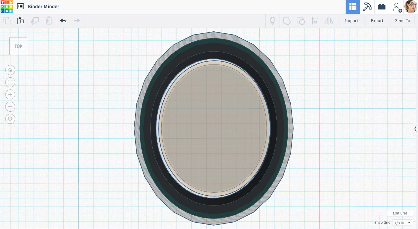The height and width of the screenshot is (229, 418).
Task: Invite a collaborator with add-person icon
Action: click(x=397, y=7)
